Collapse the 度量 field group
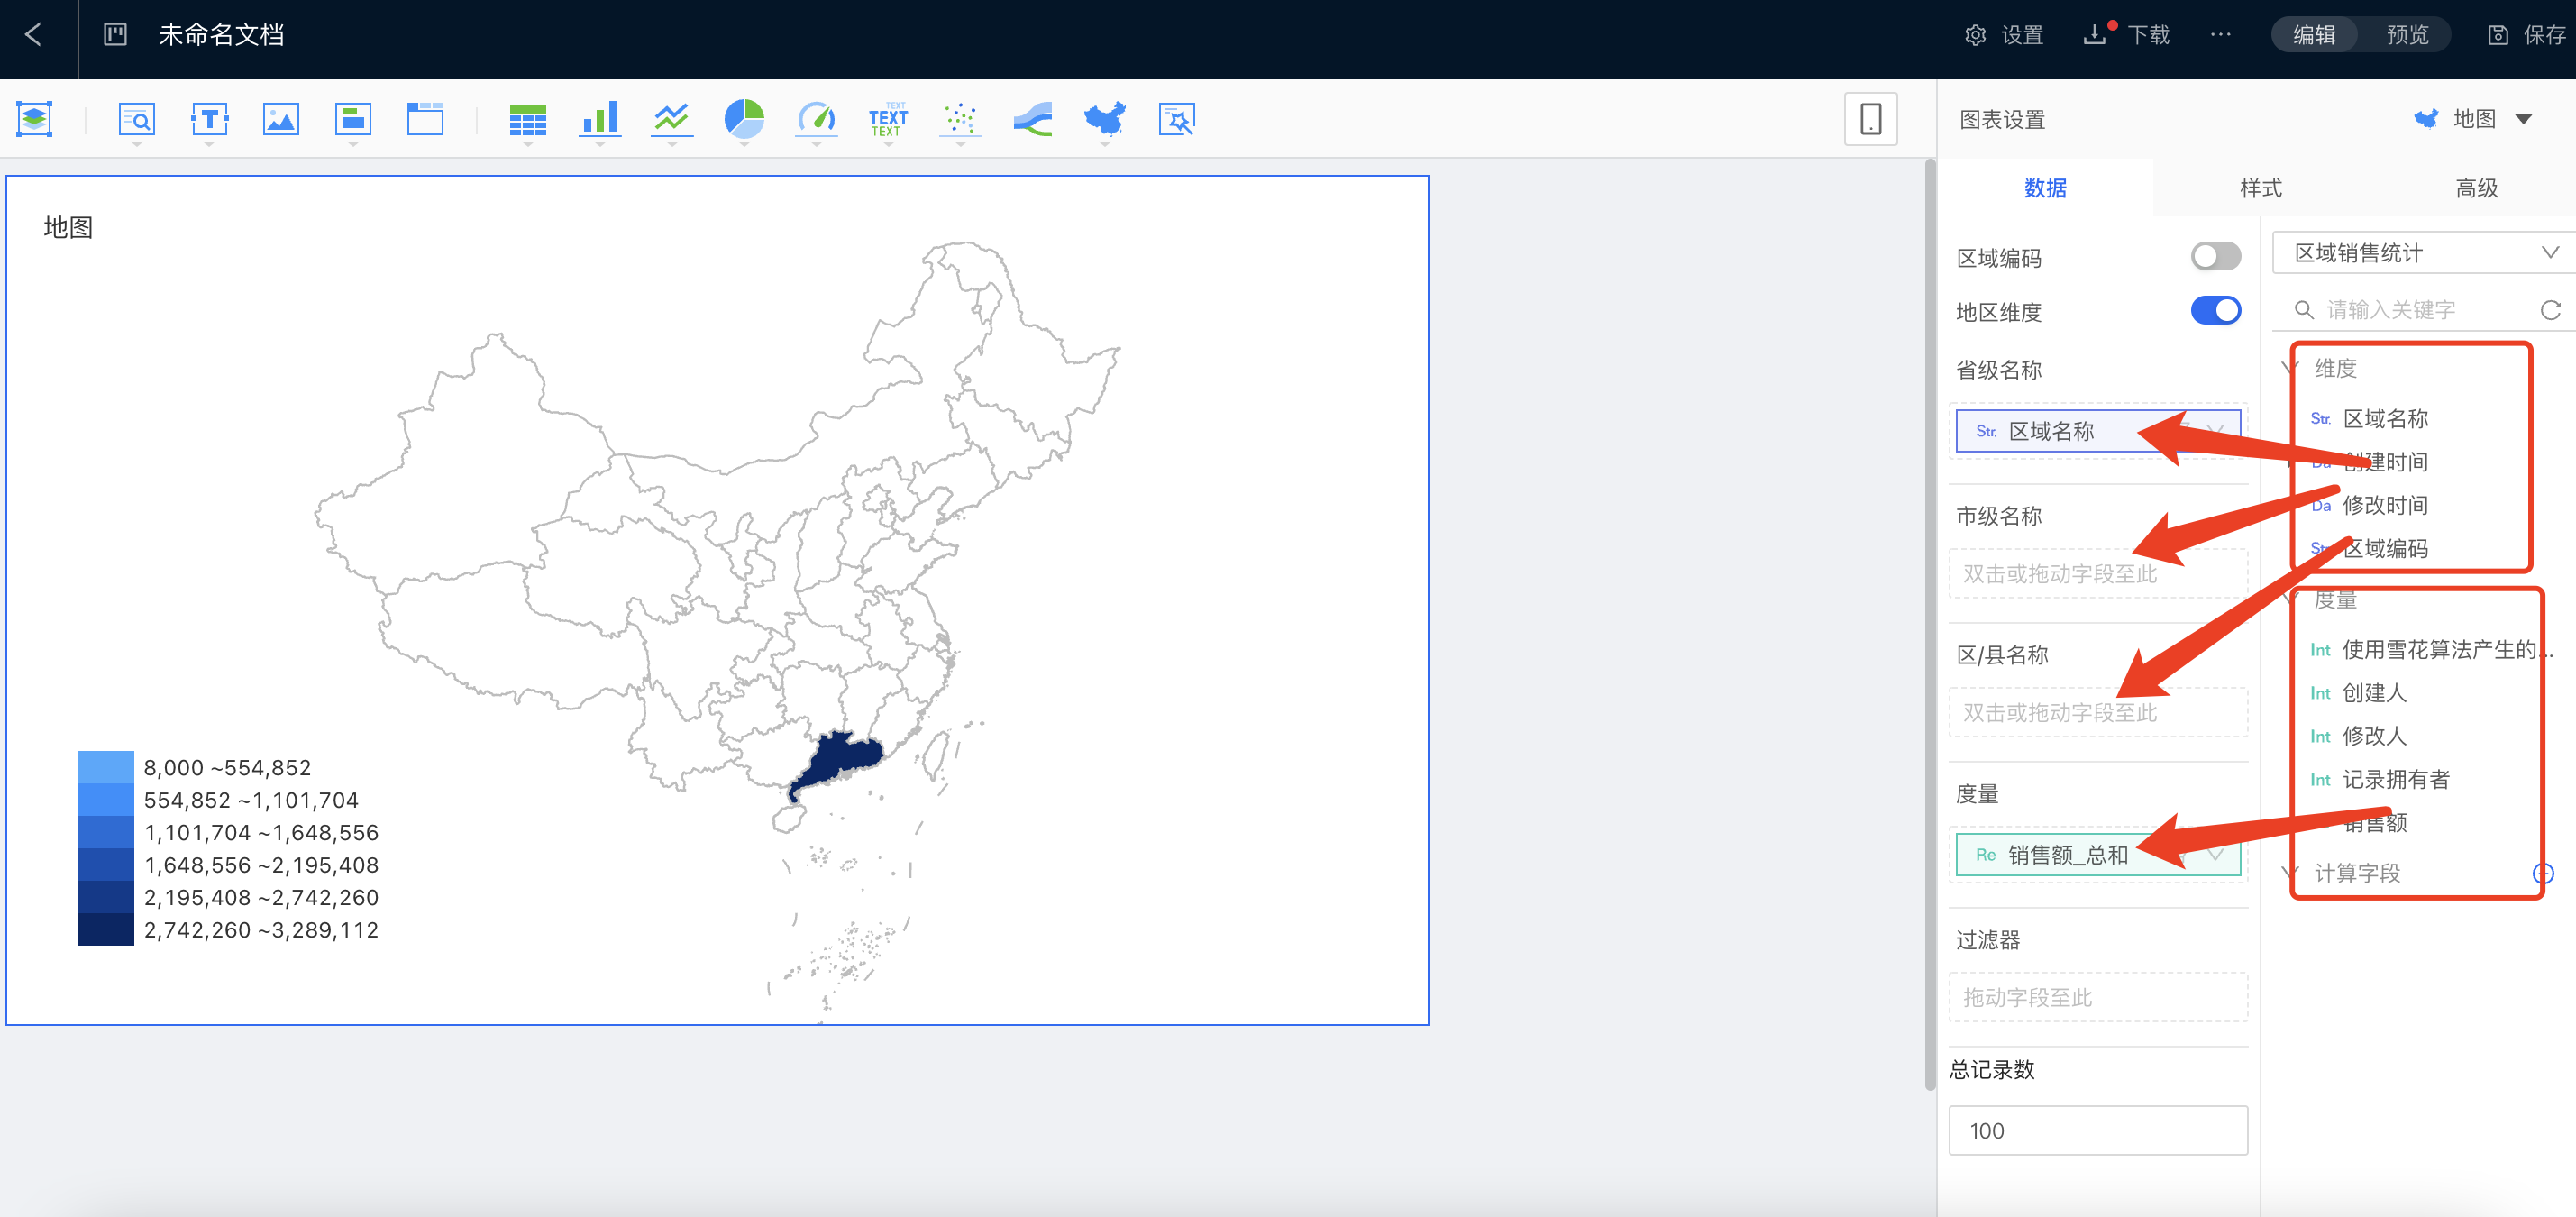 pos(2289,599)
